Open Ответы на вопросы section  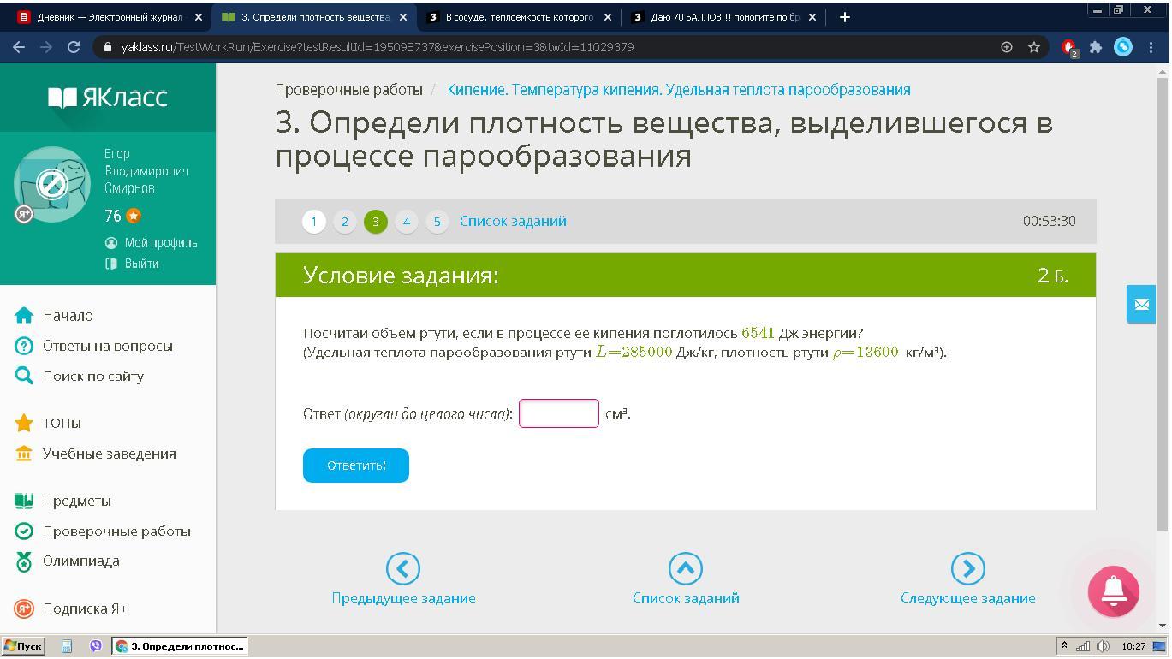(108, 346)
